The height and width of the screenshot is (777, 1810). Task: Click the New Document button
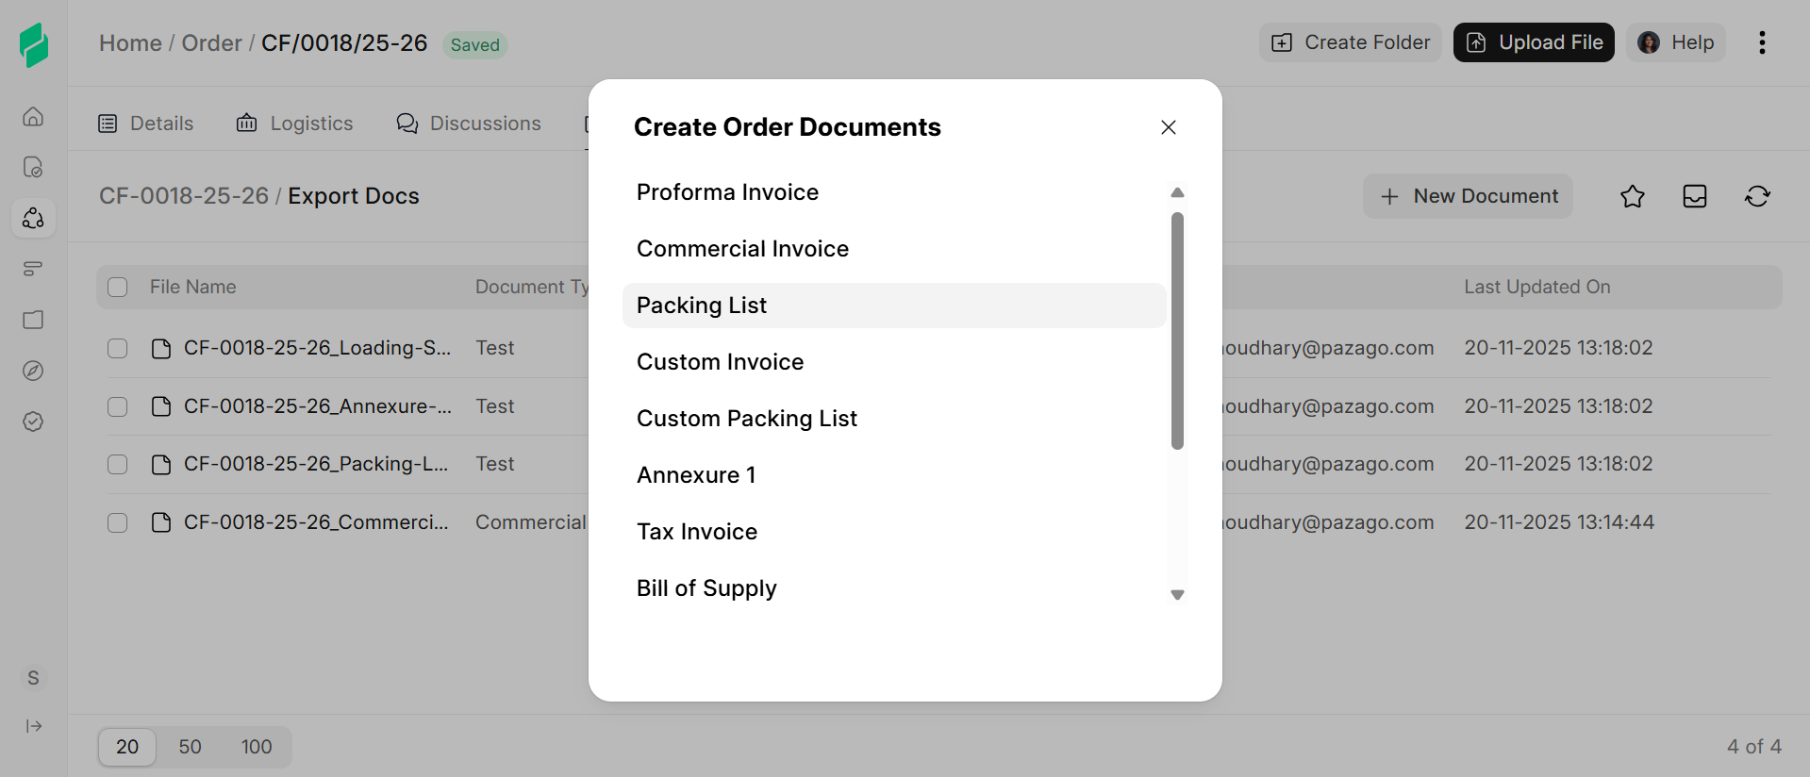(x=1468, y=196)
